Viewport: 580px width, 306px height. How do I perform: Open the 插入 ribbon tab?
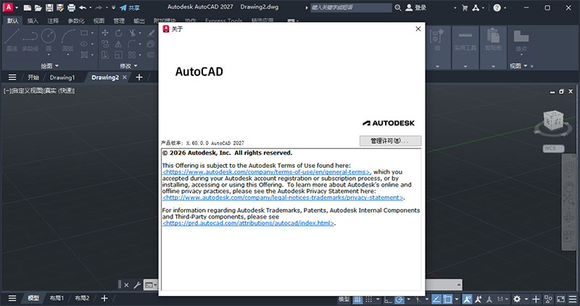tap(33, 21)
